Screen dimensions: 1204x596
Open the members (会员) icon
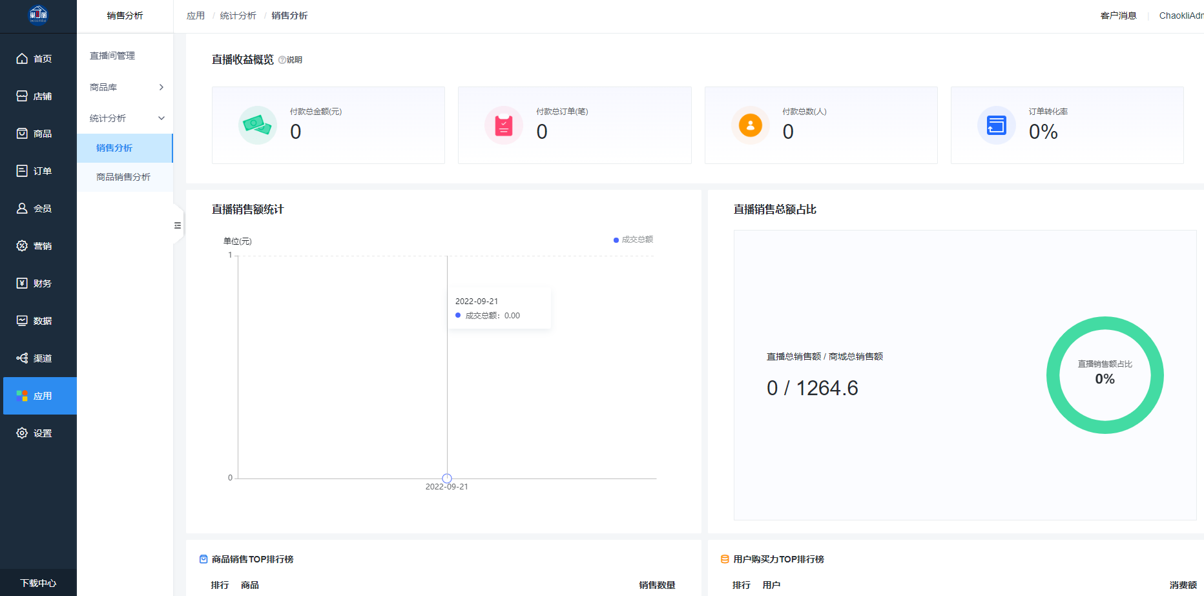pos(22,209)
